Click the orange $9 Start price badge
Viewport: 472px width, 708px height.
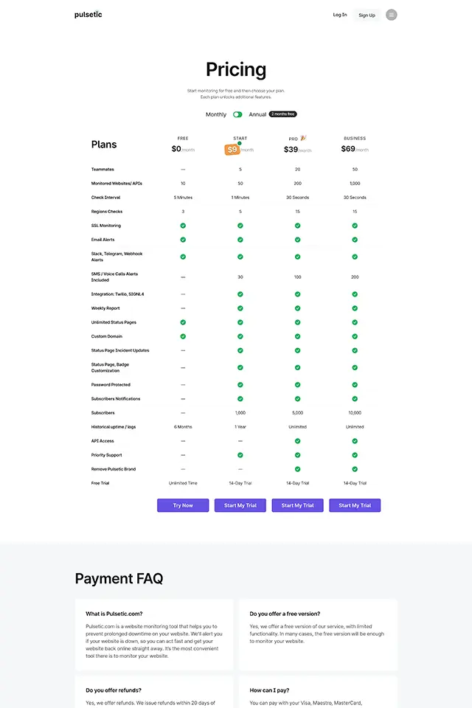tap(232, 150)
